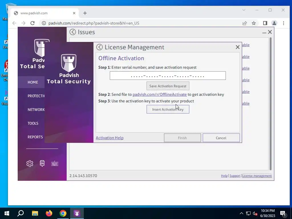Close the www.padvish.com tab
Viewport: 292px width, 219px height.
click(74, 13)
